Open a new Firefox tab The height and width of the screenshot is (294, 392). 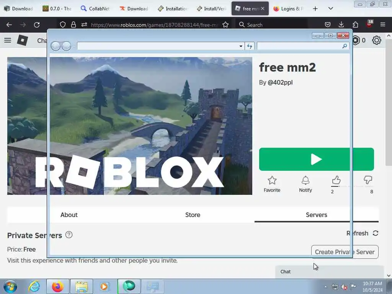pyautogui.click(x=315, y=9)
